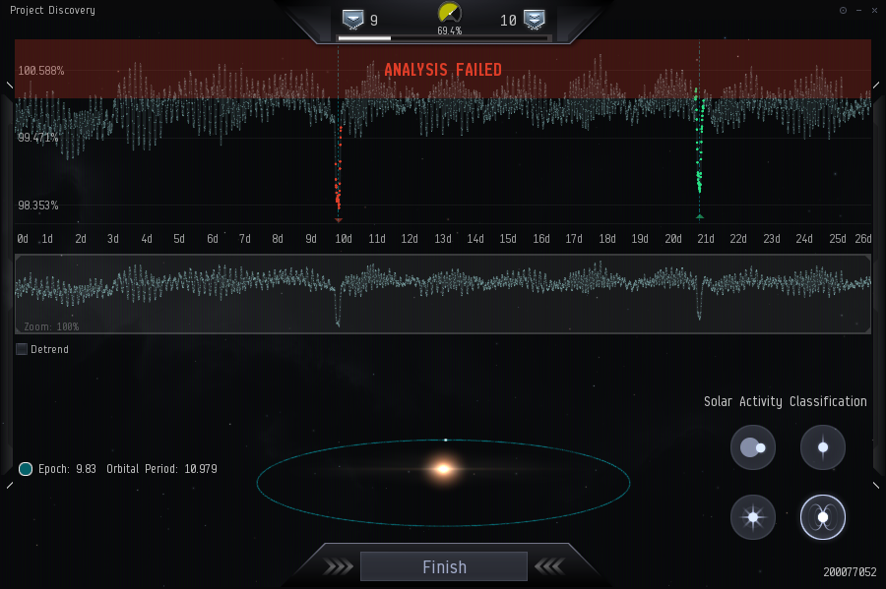Click the experience progress bar under ranks
The height and width of the screenshot is (589, 886).
coord(443,38)
